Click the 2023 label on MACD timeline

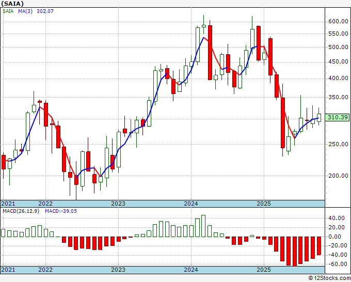tap(118, 270)
